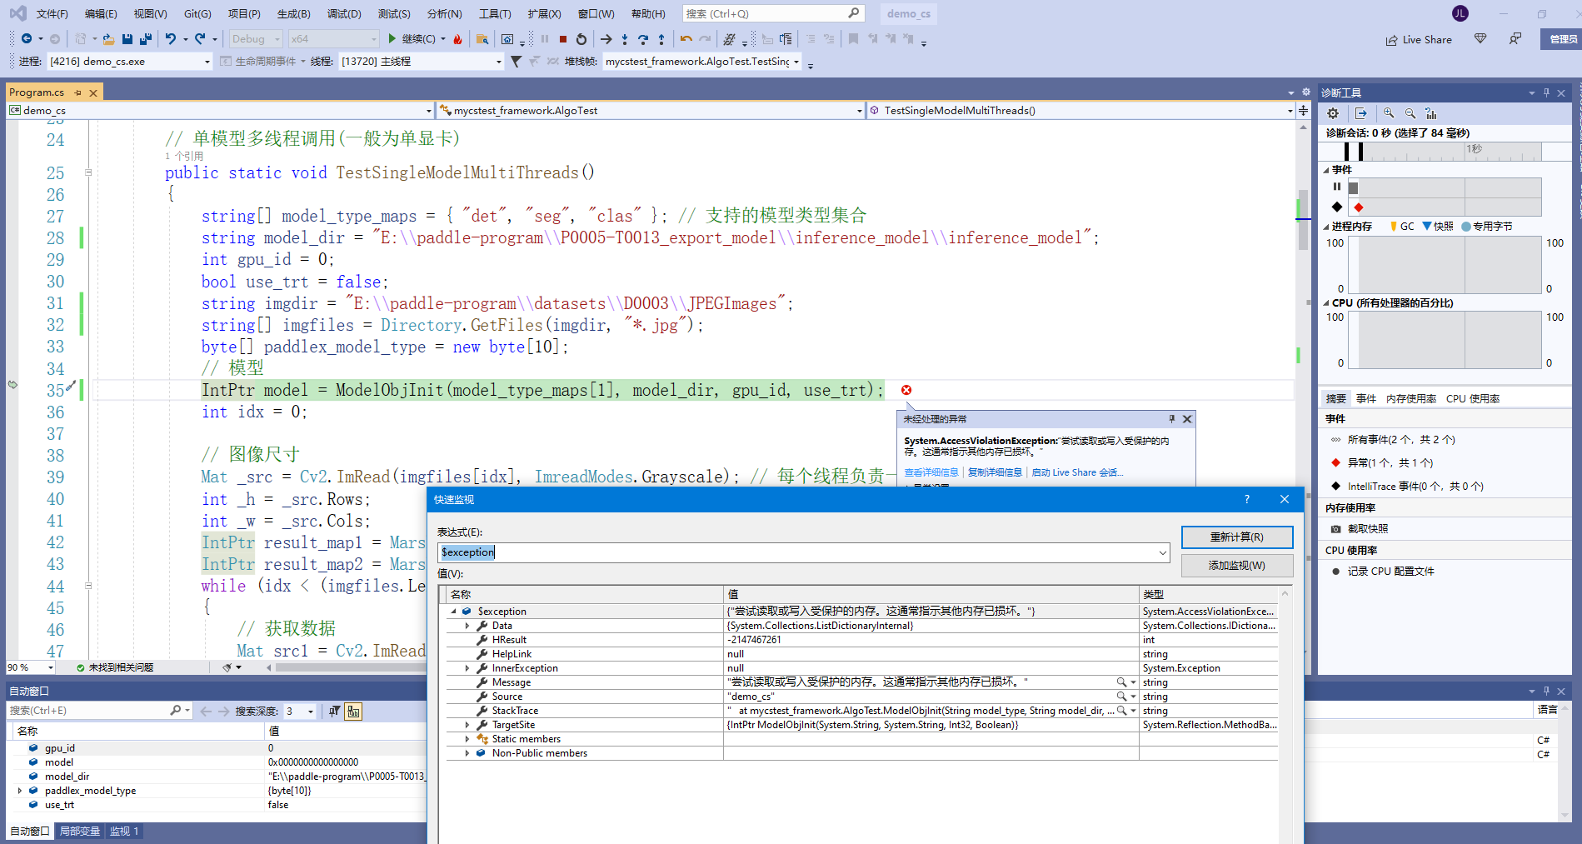This screenshot has height=844, width=1582.
Task: Click the Save All icon
Action: click(146, 38)
